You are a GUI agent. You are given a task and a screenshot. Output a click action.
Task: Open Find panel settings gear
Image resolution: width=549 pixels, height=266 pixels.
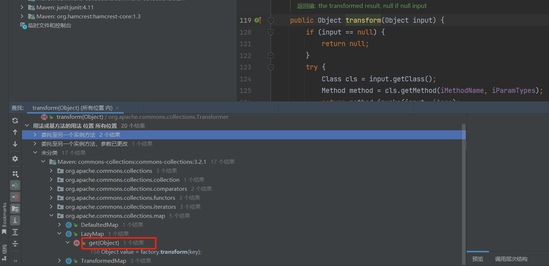[x=15, y=159]
